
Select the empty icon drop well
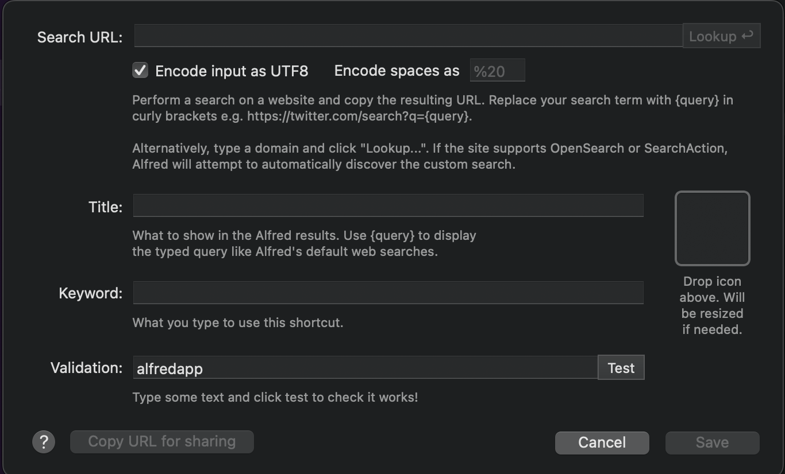coord(712,228)
